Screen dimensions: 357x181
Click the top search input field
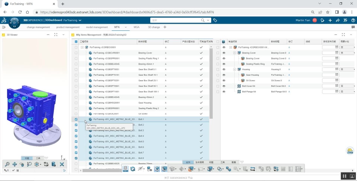point(176,20)
